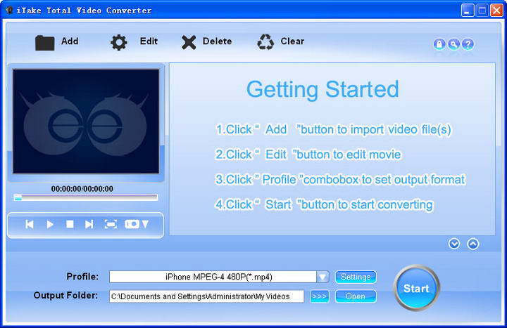This screenshot has width=507, height=328.
Task: Stop the video preview
Action: [x=70, y=224]
